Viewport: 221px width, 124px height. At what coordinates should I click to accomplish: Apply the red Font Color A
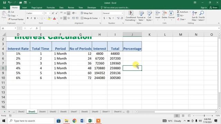click(55, 18)
